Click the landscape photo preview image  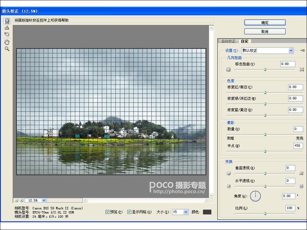(111, 112)
